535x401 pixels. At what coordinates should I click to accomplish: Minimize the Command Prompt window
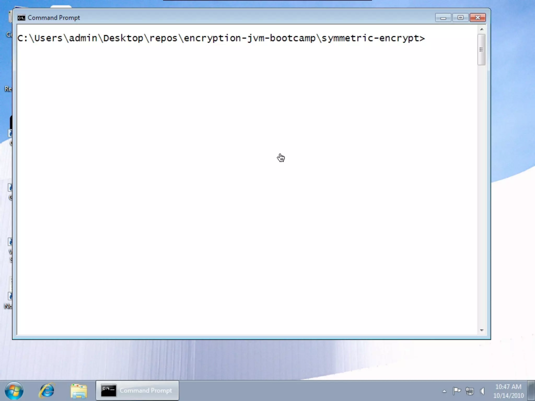click(x=443, y=18)
